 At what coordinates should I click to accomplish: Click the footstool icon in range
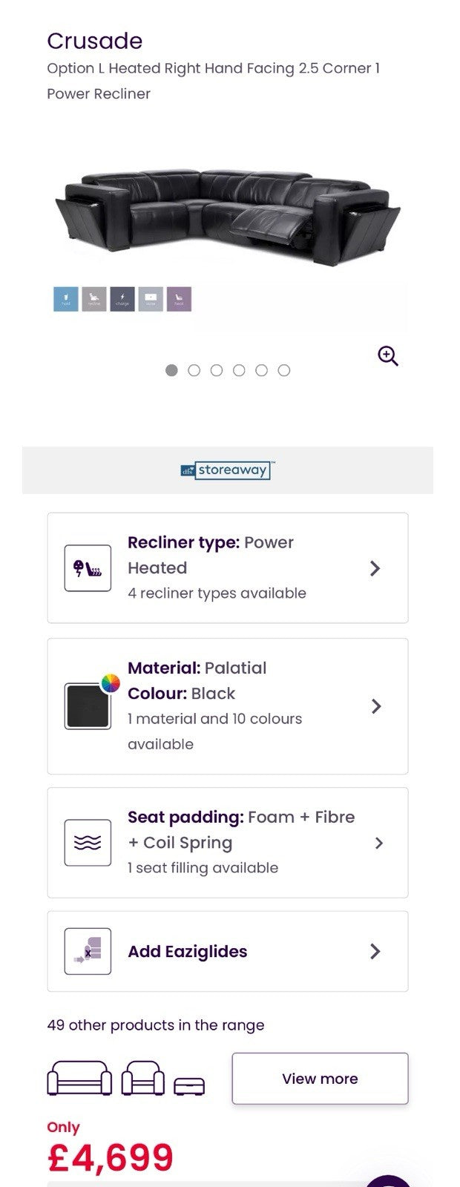[189, 1087]
